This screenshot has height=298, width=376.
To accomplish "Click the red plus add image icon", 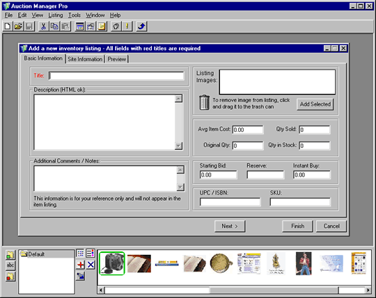I will click(81, 265).
